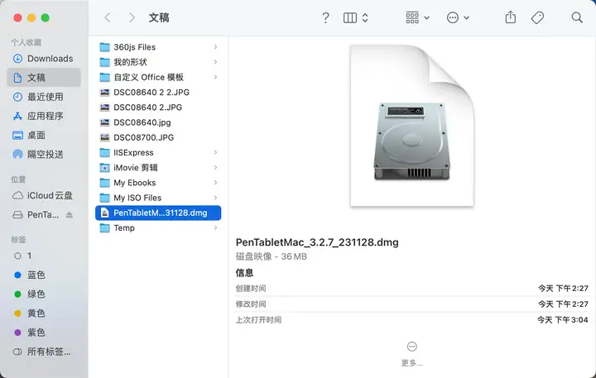
Task: Click the disk image preview thumbnail
Action: [x=412, y=126]
